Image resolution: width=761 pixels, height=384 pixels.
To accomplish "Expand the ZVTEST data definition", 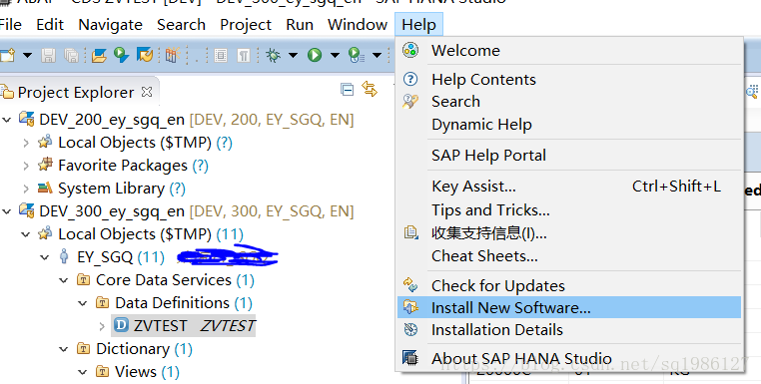I will pos(102,326).
